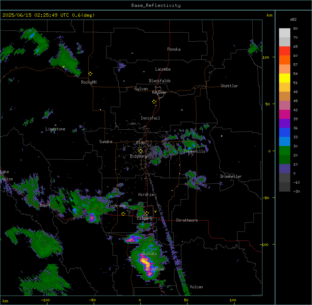Click the white asterisk marker above Limestone
This screenshot has width=312, height=305.
pyautogui.click(x=55, y=125)
